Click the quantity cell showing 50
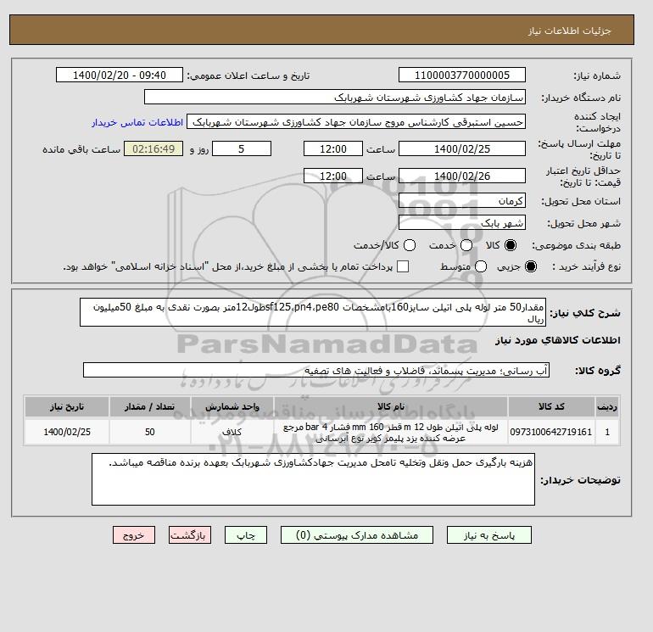 point(150,432)
